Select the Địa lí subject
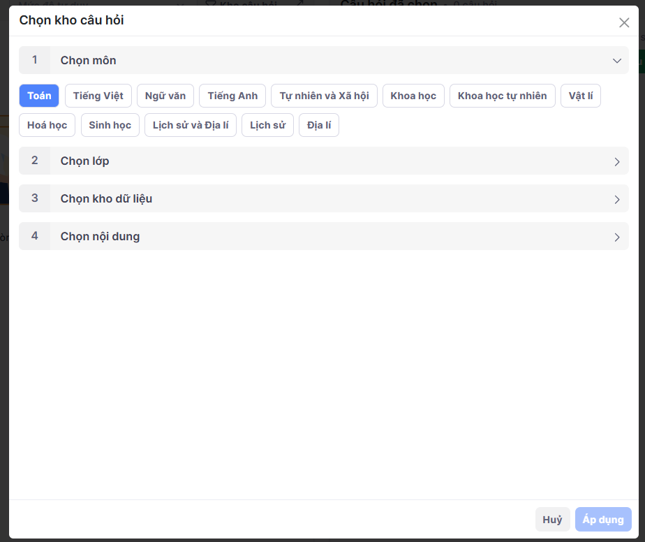The image size is (645, 542). [x=318, y=125]
